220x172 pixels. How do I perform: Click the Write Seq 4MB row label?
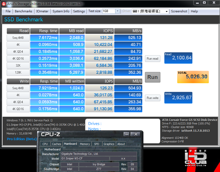(x=18, y=88)
